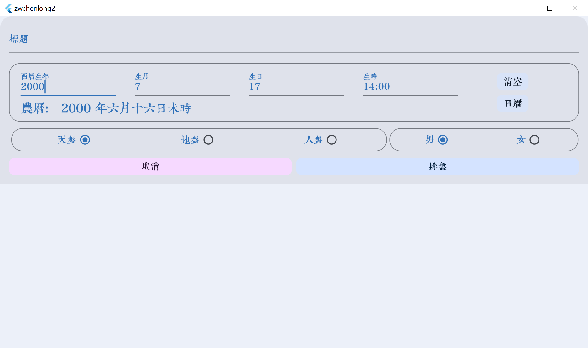
Task: Close the zwchenlong2 window
Action: [x=575, y=8]
